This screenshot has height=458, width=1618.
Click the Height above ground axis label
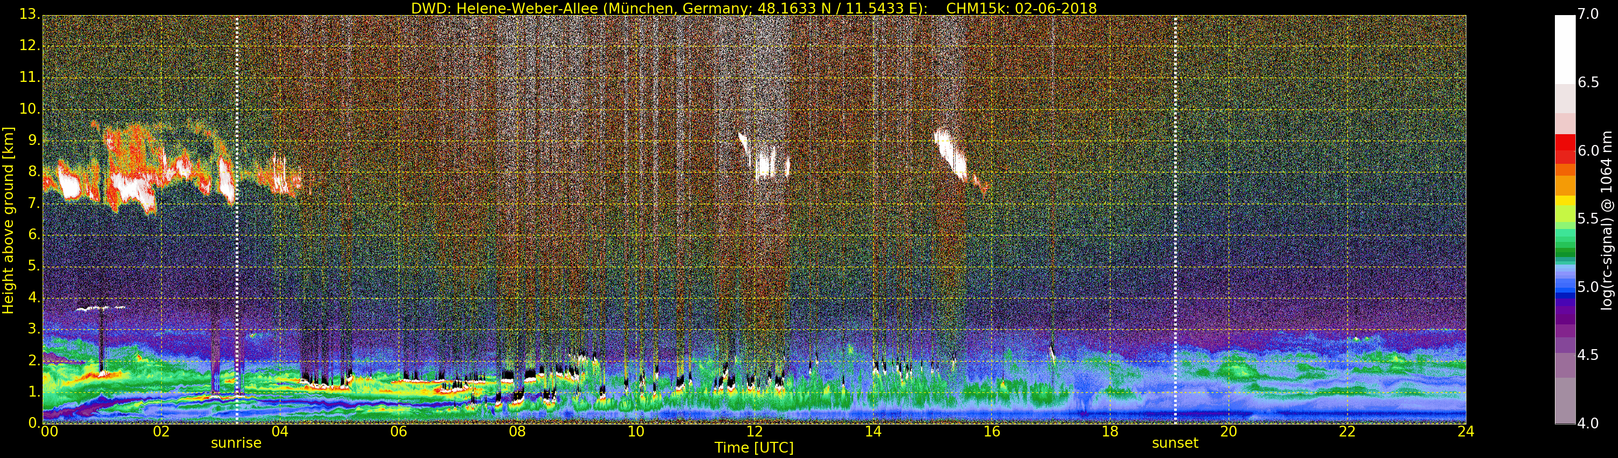[x=8, y=220]
